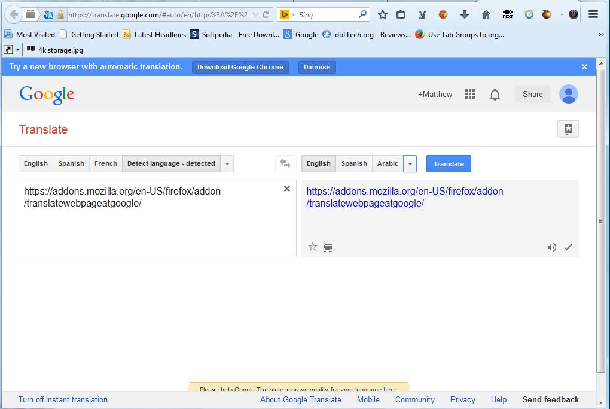Viewport: 610px width, 409px height.
Task: Select Spanish as source language
Action: click(x=71, y=163)
